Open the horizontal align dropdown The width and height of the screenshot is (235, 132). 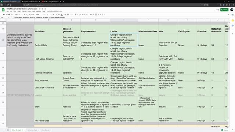76,15
